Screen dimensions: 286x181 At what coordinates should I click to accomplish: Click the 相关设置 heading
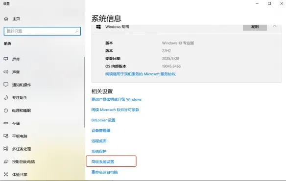tap(102, 91)
